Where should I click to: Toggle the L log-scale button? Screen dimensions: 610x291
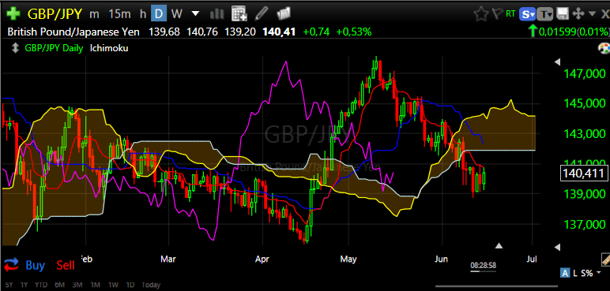click(575, 273)
